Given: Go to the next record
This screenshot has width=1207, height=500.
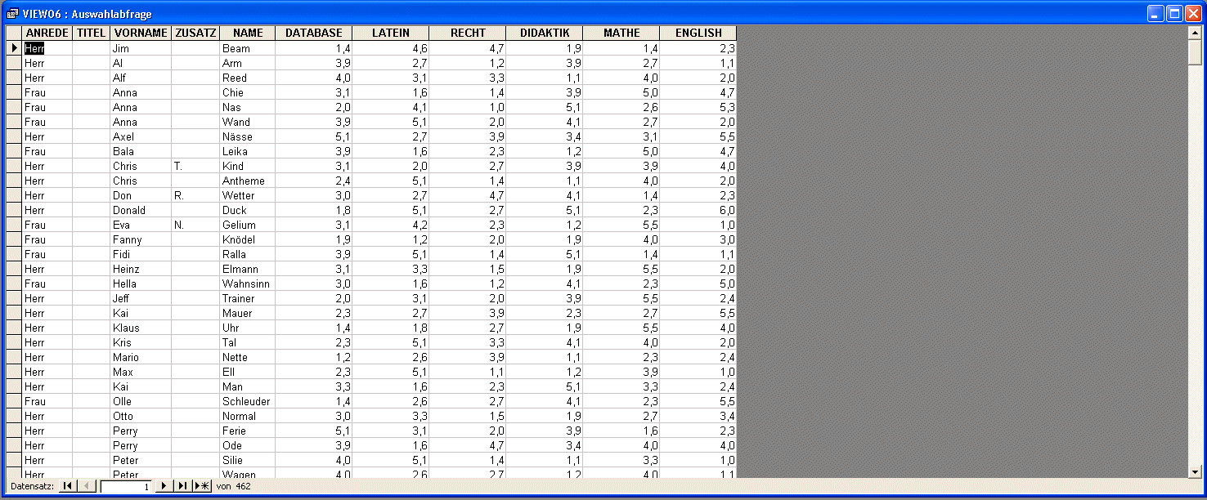Looking at the screenshot, I should pos(164,486).
